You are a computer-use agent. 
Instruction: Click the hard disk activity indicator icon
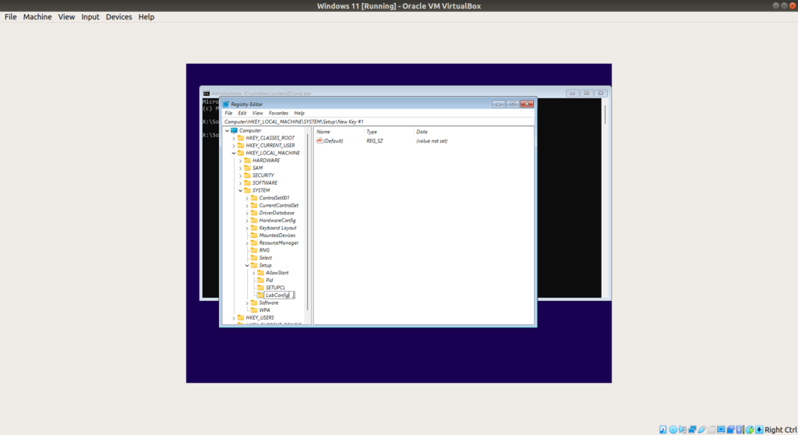point(662,430)
